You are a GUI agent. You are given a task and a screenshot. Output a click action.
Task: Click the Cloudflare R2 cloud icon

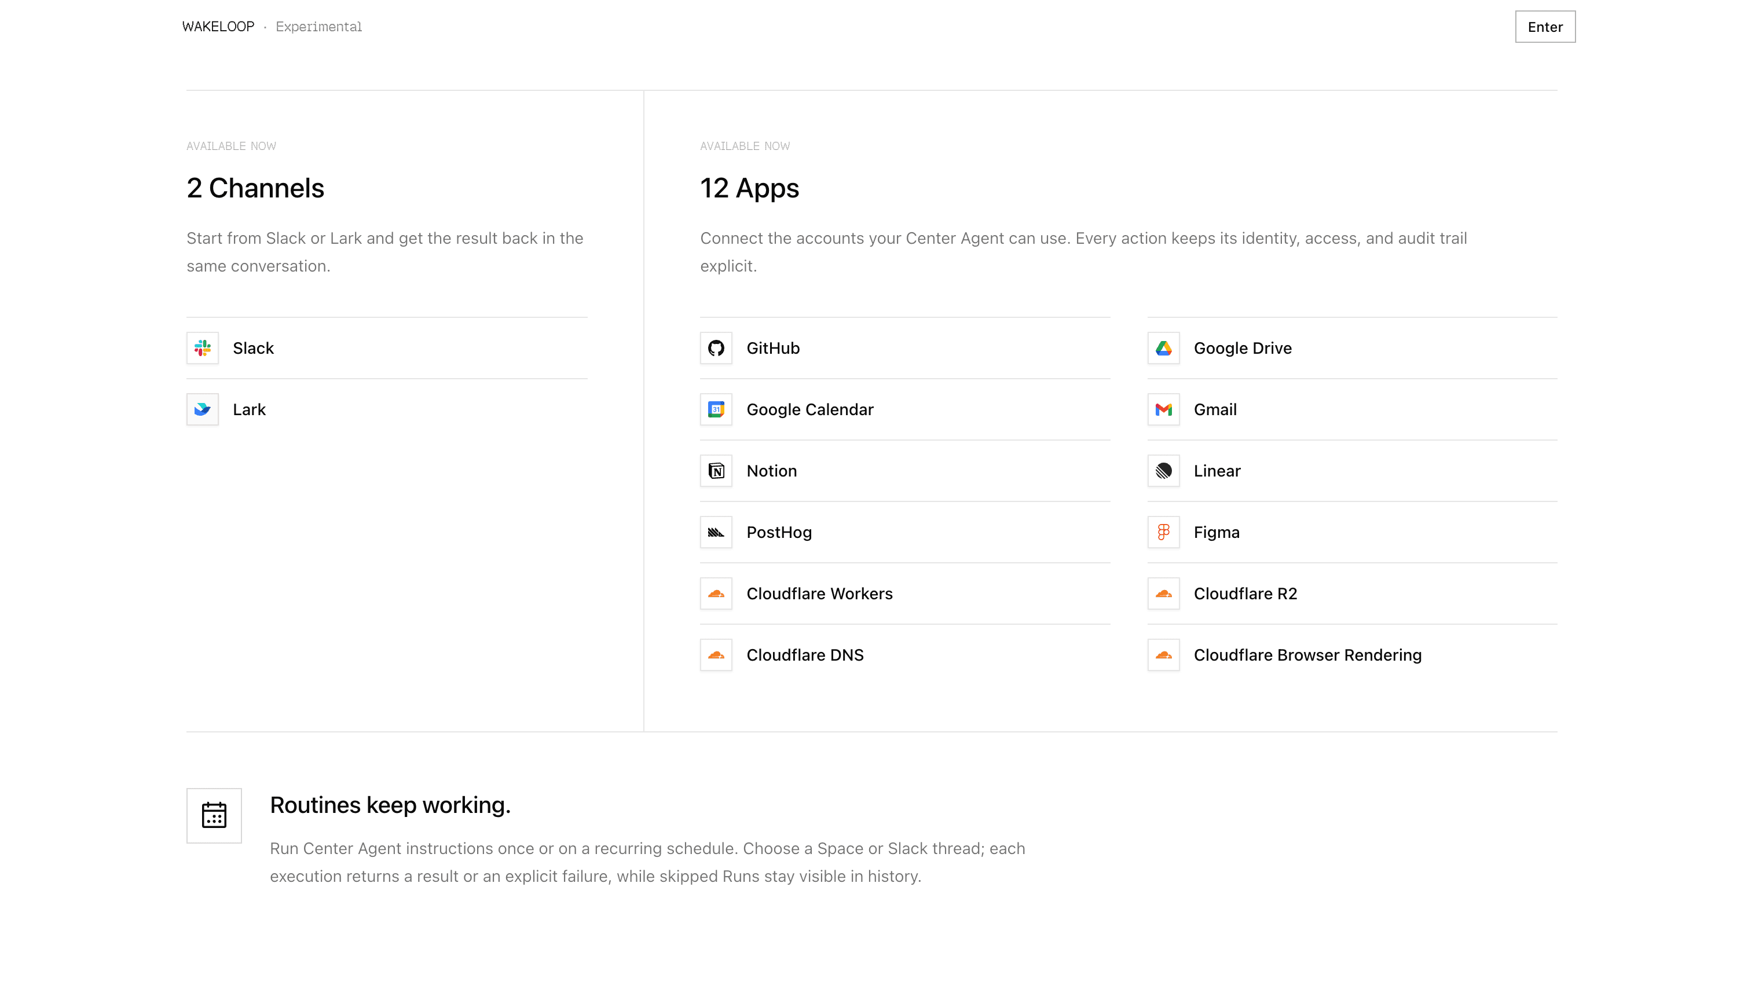point(1163,594)
